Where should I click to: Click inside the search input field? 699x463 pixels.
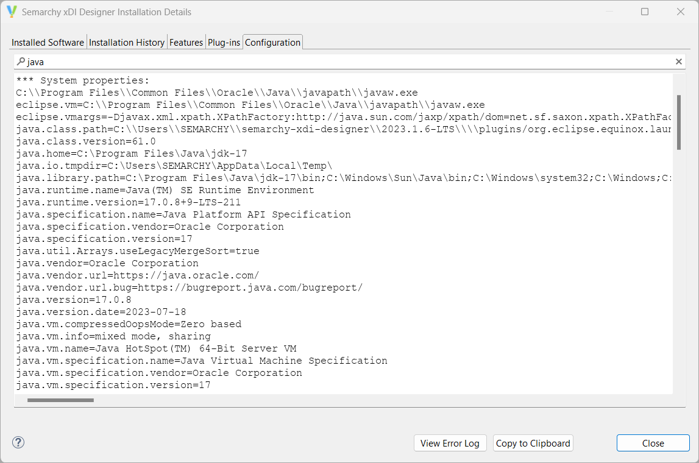tap(183, 61)
